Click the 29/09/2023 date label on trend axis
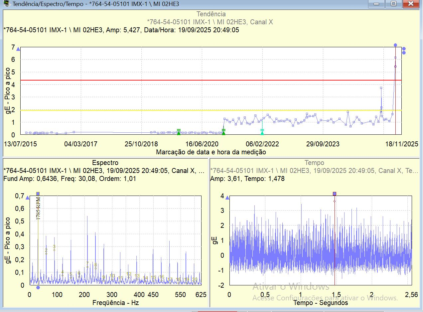This screenshot has height=312, width=423. coord(323,144)
